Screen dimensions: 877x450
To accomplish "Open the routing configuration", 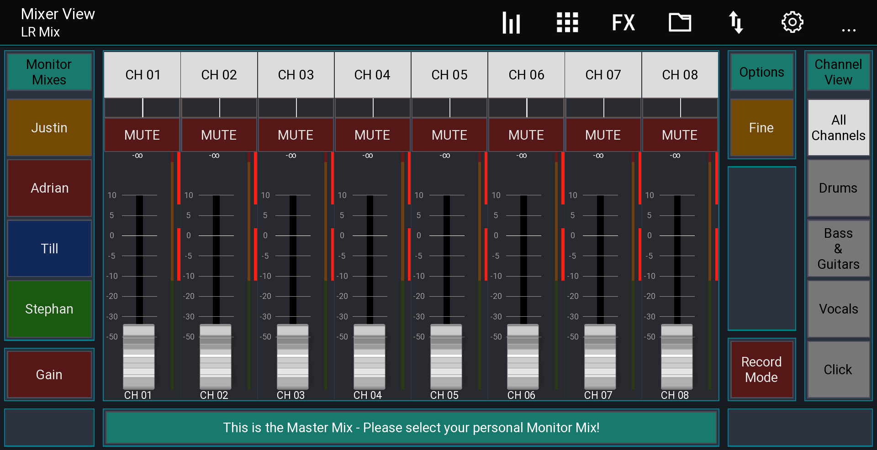I will coord(736,22).
